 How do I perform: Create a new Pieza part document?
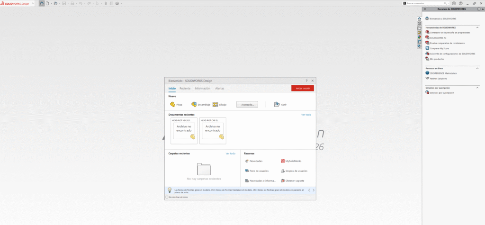click(176, 105)
